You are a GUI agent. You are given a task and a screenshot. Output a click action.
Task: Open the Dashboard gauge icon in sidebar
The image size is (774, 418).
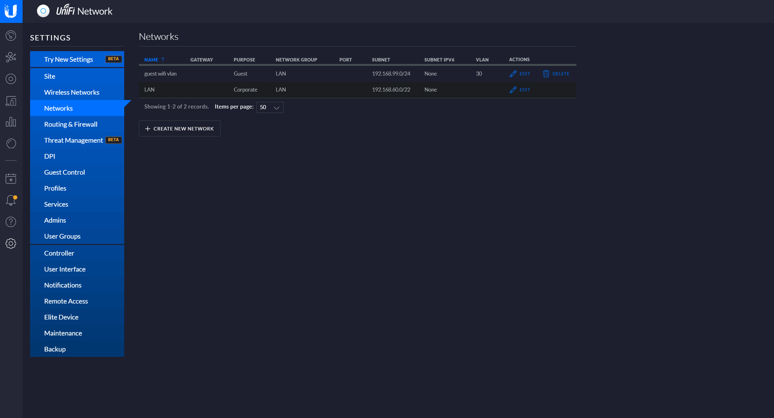(x=11, y=36)
